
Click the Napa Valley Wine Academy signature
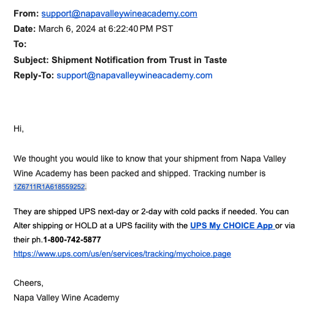[x=66, y=298]
